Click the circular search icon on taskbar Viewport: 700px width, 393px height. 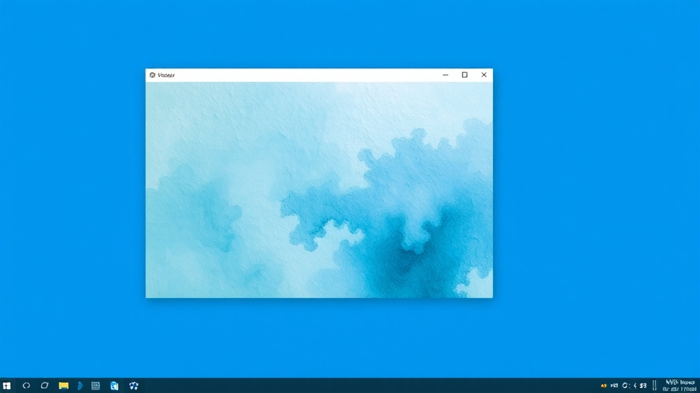(x=27, y=385)
